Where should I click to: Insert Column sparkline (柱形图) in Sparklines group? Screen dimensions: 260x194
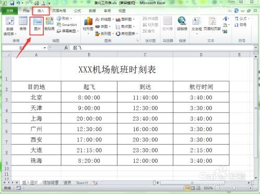coord(150,25)
